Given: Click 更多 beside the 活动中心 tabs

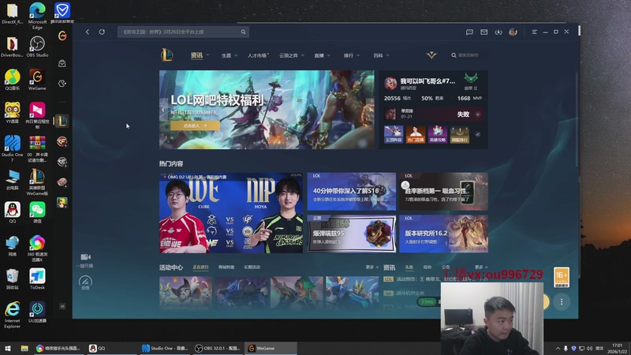Looking at the screenshot, I should click(372, 267).
